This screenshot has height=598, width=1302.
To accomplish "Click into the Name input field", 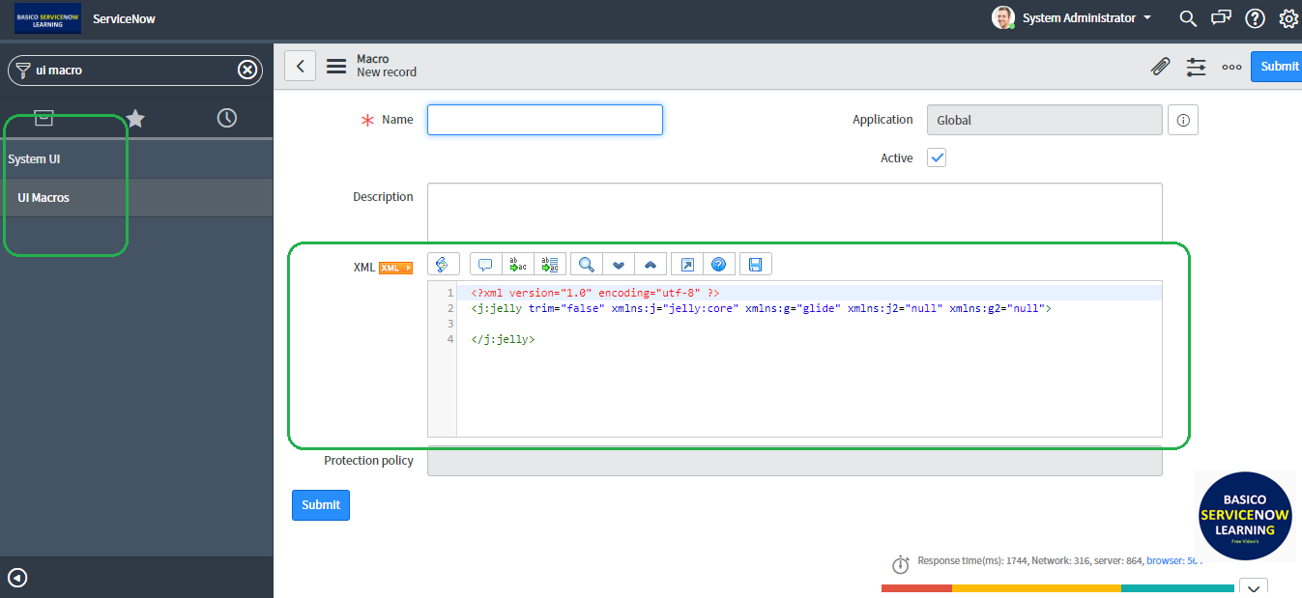I will coord(545,120).
